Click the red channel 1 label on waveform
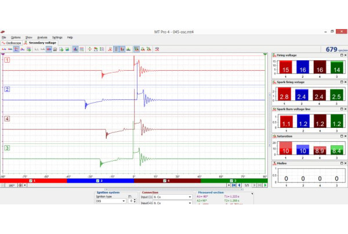 (7, 60)
